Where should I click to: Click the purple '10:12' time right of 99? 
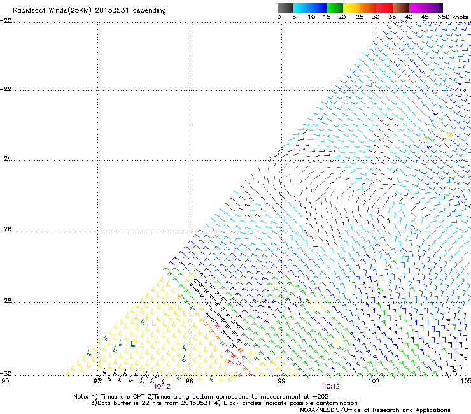pyautogui.click(x=332, y=387)
